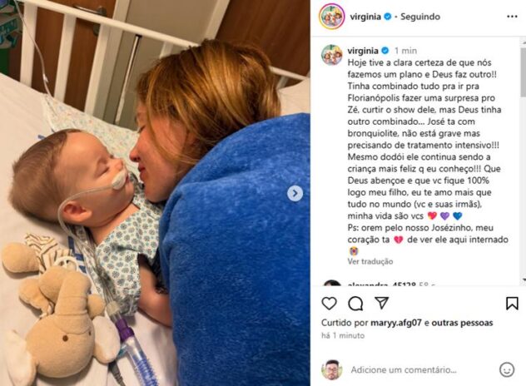526x386 pixels.
Task: View outras pessoas who liked
Action: pyautogui.click(x=462, y=323)
